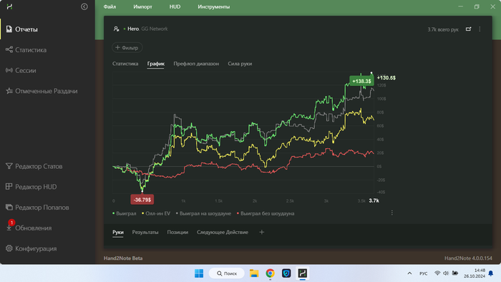
Task: Toggle the Олл-ин EV legend line
Action: tap(156, 213)
